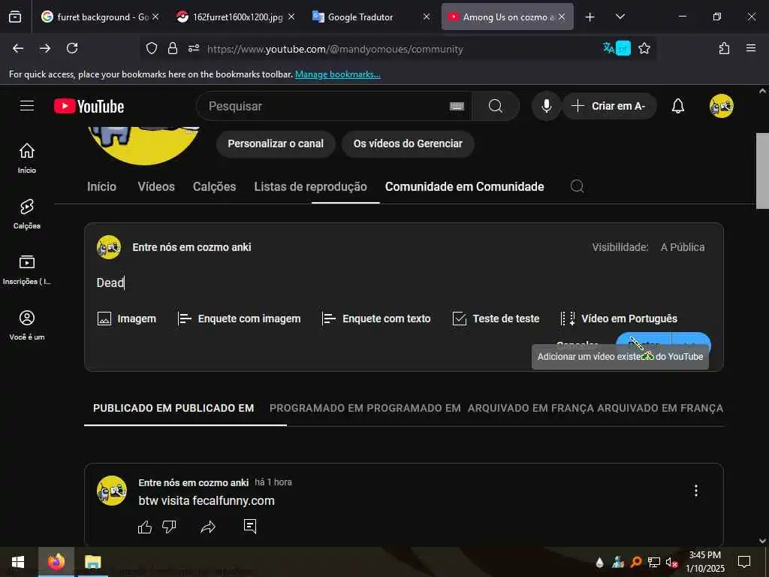This screenshot has height=577, width=769.
Task: Open the site padlock security info
Action: [x=173, y=48]
